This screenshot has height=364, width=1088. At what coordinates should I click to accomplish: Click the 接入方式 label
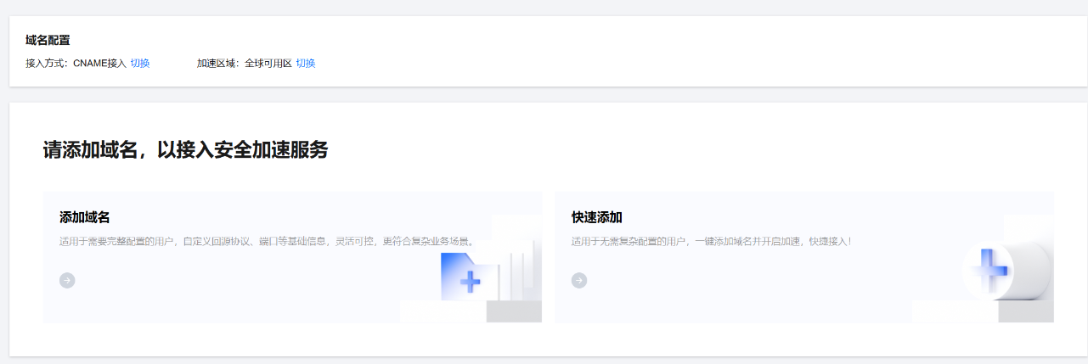48,64
